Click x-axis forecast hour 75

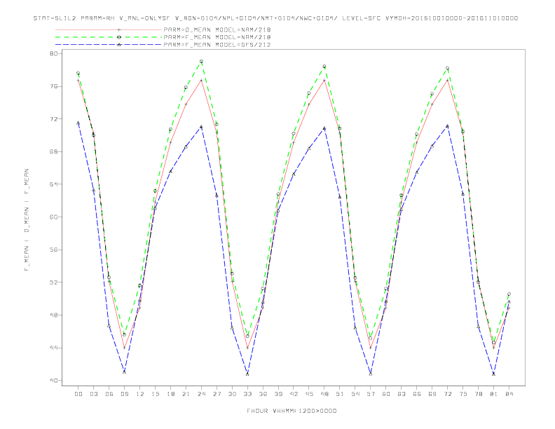(463, 394)
